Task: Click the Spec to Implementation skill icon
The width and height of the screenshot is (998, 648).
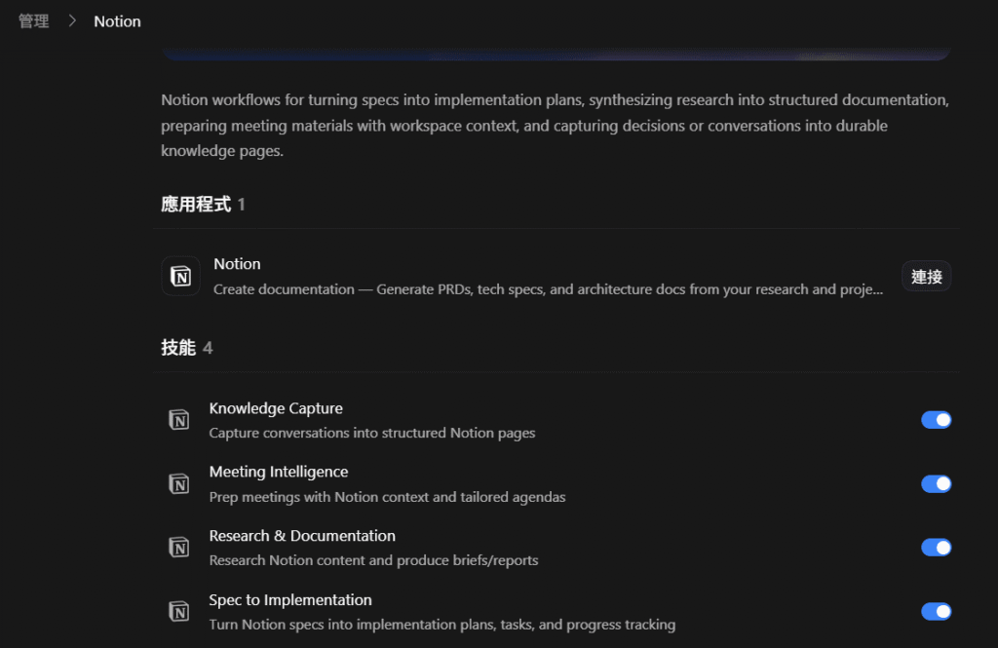Action: click(179, 612)
